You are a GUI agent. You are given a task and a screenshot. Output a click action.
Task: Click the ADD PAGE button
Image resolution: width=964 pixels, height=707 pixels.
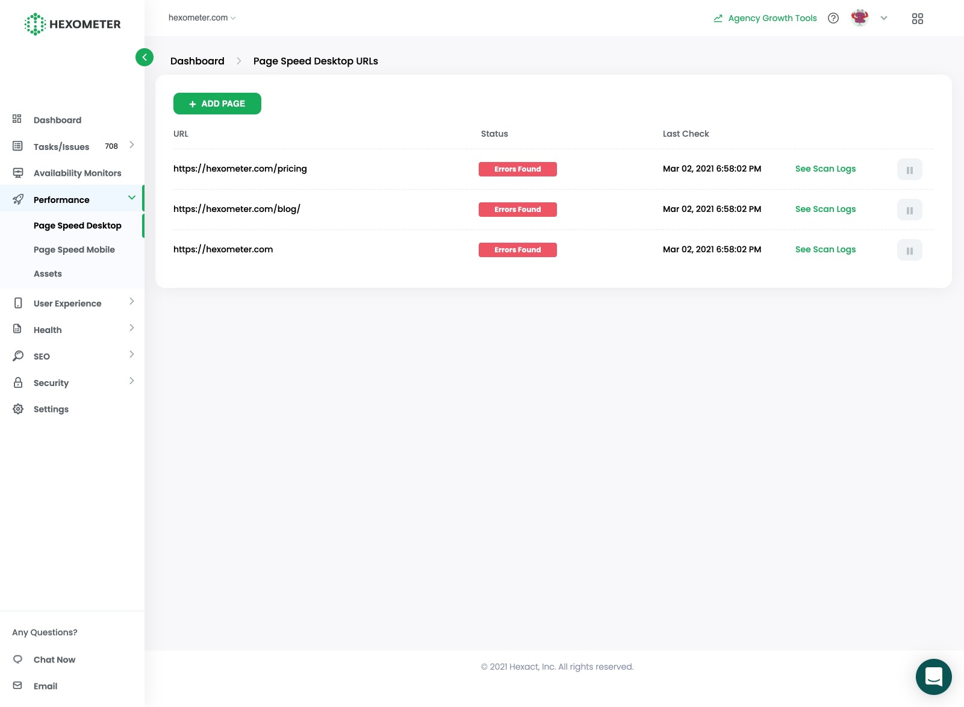tap(217, 104)
